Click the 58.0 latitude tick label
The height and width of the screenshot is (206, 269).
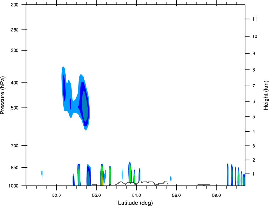pyautogui.click(x=216, y=196)
